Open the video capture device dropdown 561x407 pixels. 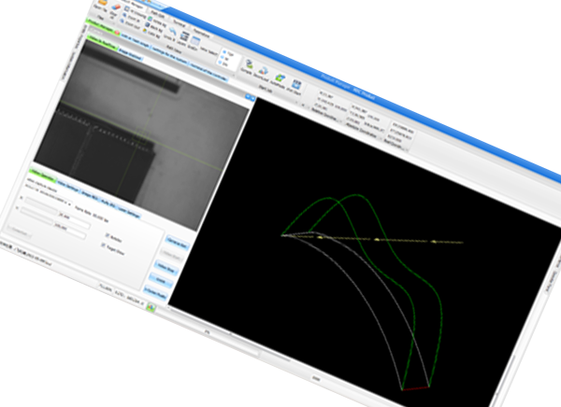pyautogui.click(x=69, y=204)
